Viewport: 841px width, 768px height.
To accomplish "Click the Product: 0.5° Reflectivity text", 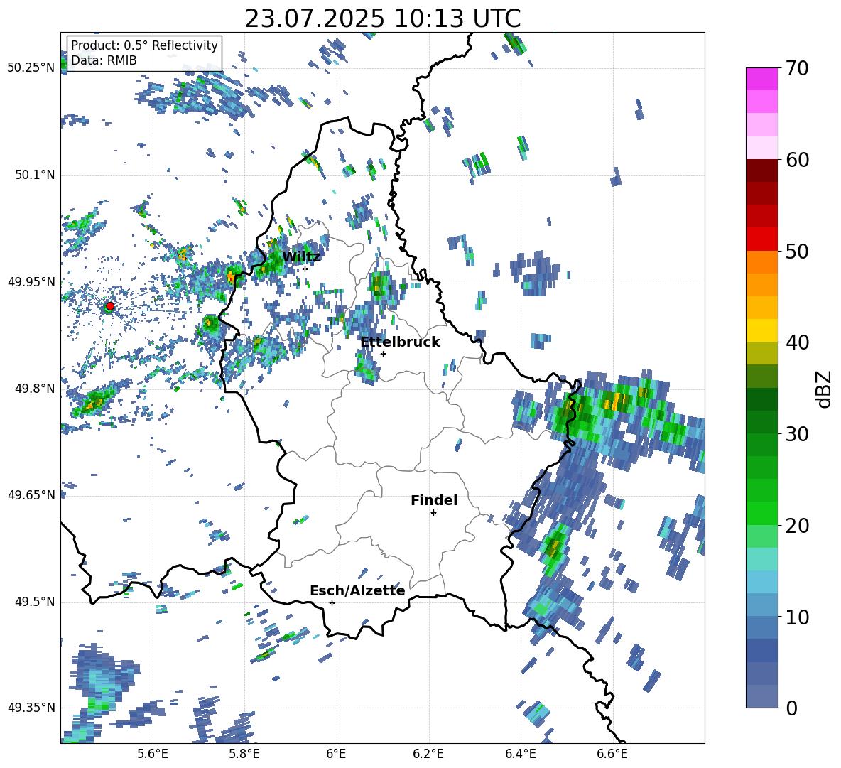I will (x=144, y=45).
